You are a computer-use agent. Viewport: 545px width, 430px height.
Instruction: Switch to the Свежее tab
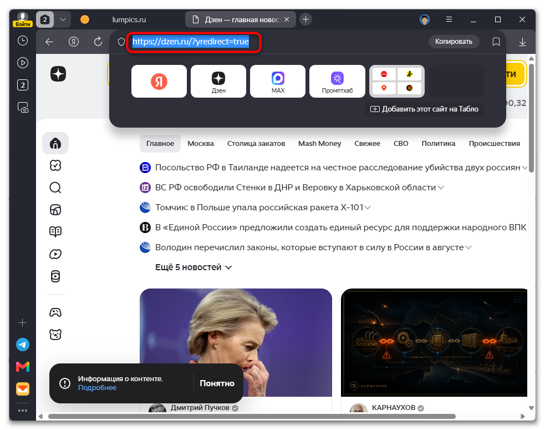368,143
